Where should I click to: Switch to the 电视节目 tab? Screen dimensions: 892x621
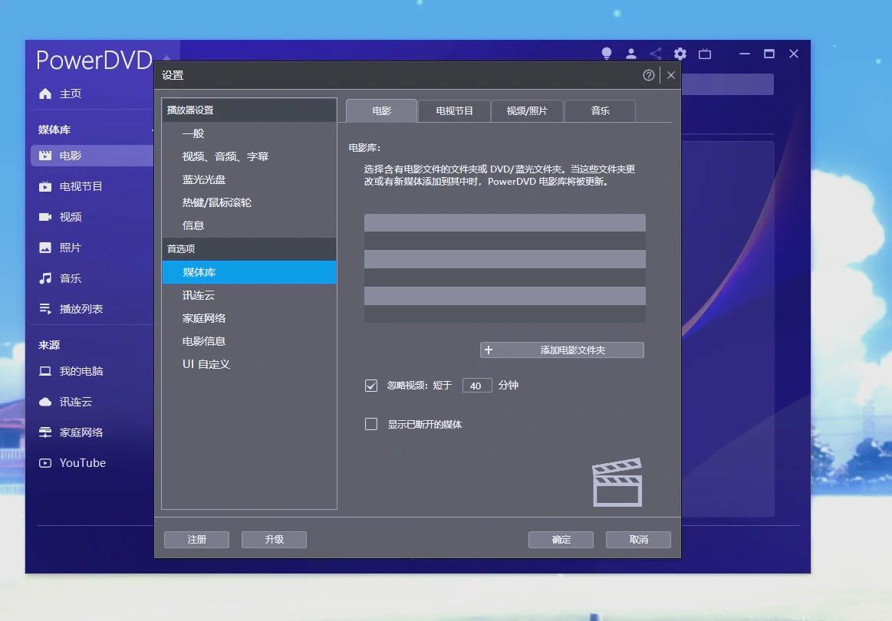click(x=453, y=110)
